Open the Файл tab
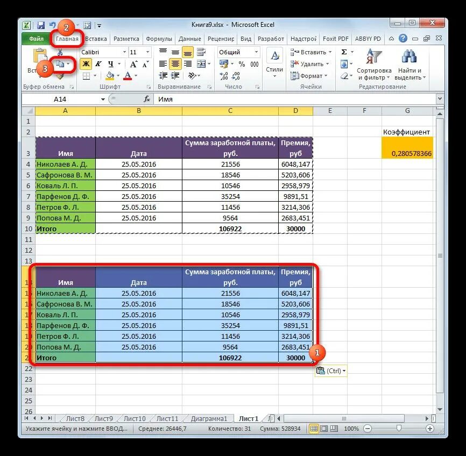466x456 pixels. (x=36, y=39)
